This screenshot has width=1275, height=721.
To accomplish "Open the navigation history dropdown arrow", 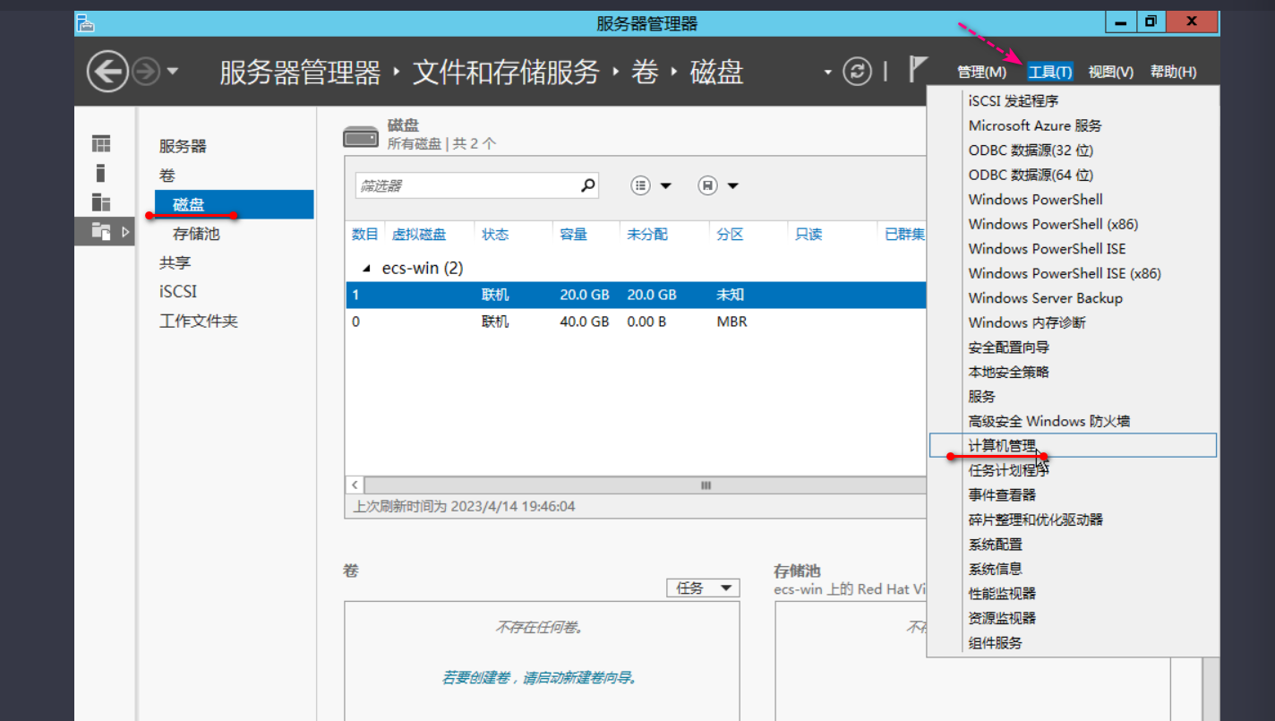I will coord(173,72).
